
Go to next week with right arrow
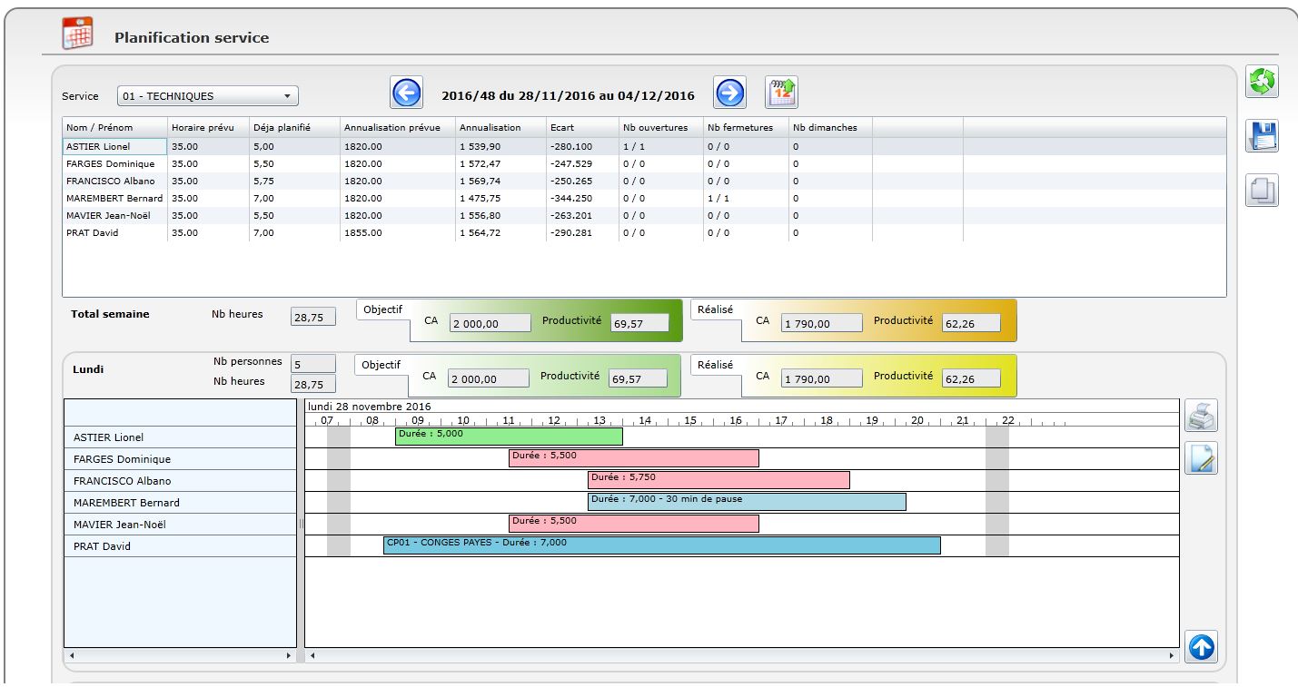[729, 93]
